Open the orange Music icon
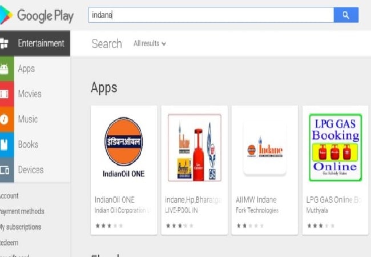The image size is (371, 257). [5, 119]
